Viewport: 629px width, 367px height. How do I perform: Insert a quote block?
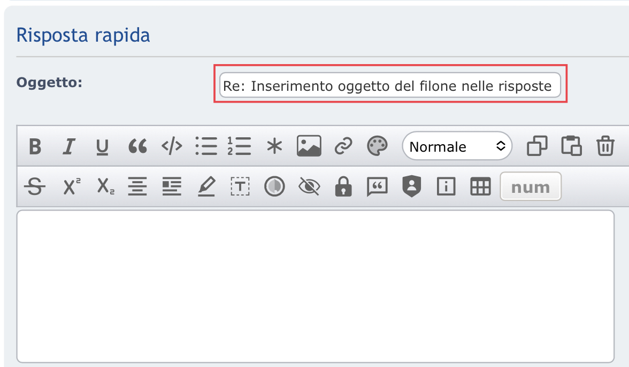pos(137,146)
